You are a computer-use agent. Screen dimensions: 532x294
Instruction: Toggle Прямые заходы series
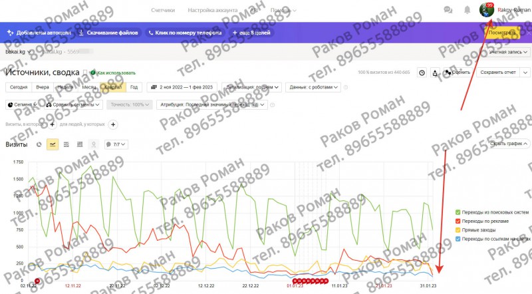coord(475,230)
